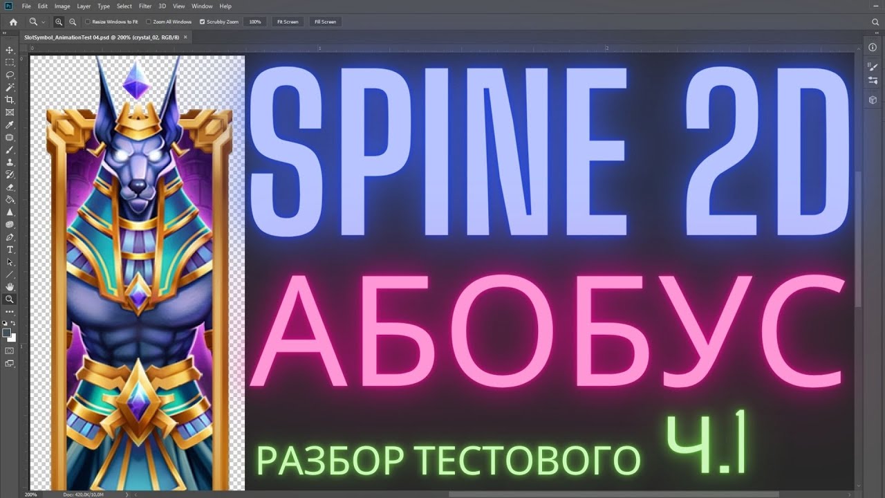The height and width of the screenshot is (498, 885).
Task: Open the Image menu
Action: point(62,6)
